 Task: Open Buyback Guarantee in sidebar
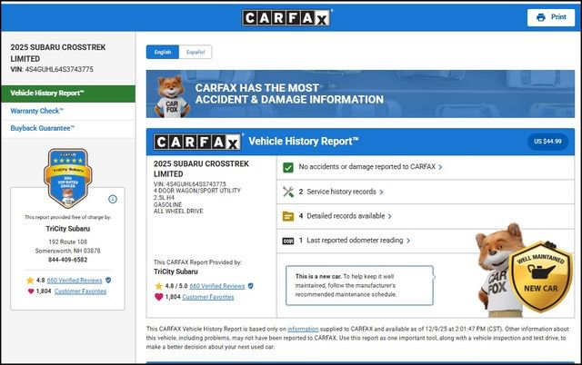click(42, 129)
